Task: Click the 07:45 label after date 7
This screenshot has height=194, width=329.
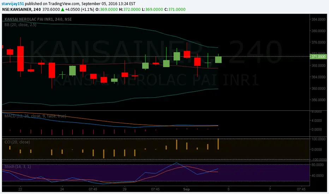Action: [x=301, y=189]
